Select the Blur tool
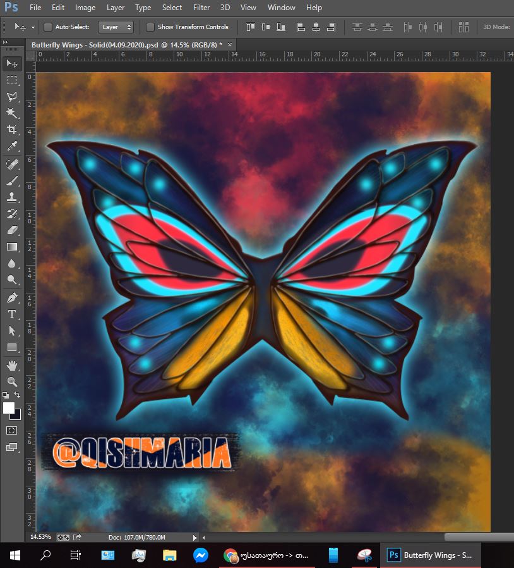Image resolution: width=514 pixels, height=568 pixels. click(12, 263)
